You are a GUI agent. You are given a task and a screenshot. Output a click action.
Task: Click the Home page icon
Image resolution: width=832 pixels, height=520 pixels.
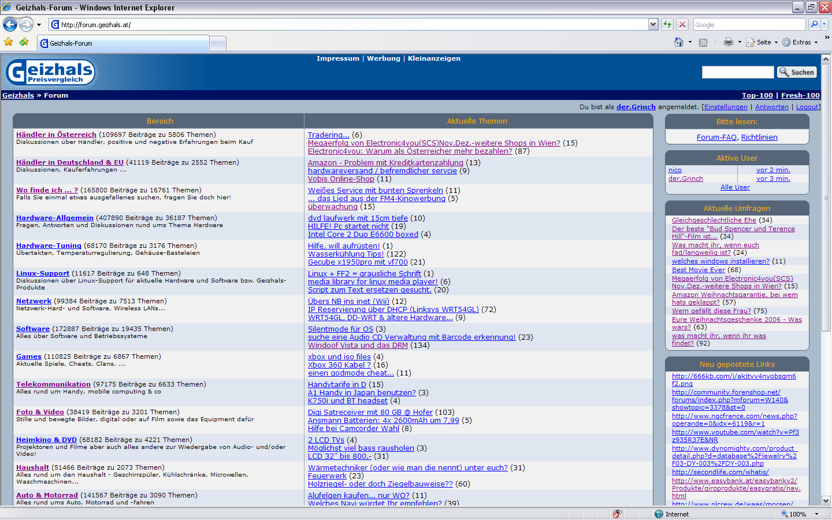[x=679, y=42]
